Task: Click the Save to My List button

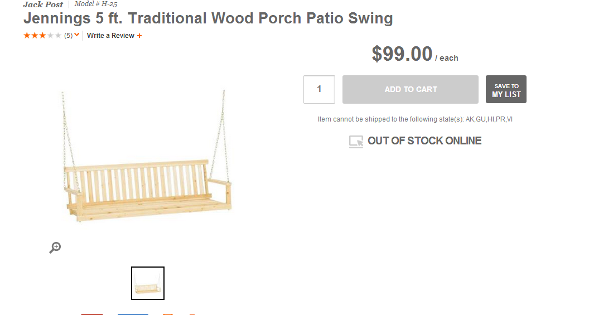Action: tap(506, 89)
